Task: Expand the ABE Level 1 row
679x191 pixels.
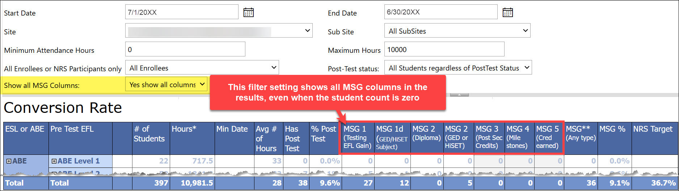Action: (x=54, y=161)
